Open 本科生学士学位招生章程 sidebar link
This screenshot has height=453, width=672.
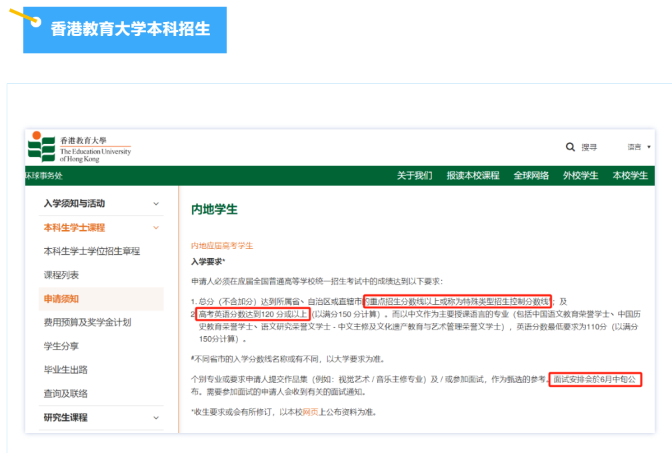(x=91, y=251)
